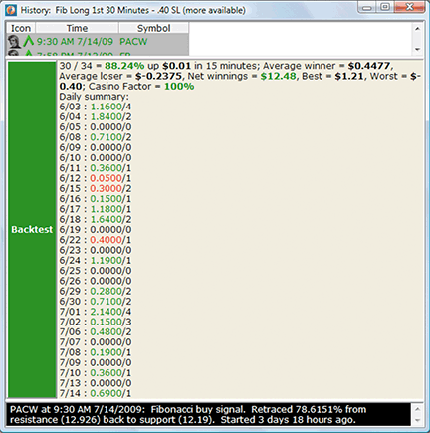Click the up arrow on the description scrollbar

[x=417, y=409]
